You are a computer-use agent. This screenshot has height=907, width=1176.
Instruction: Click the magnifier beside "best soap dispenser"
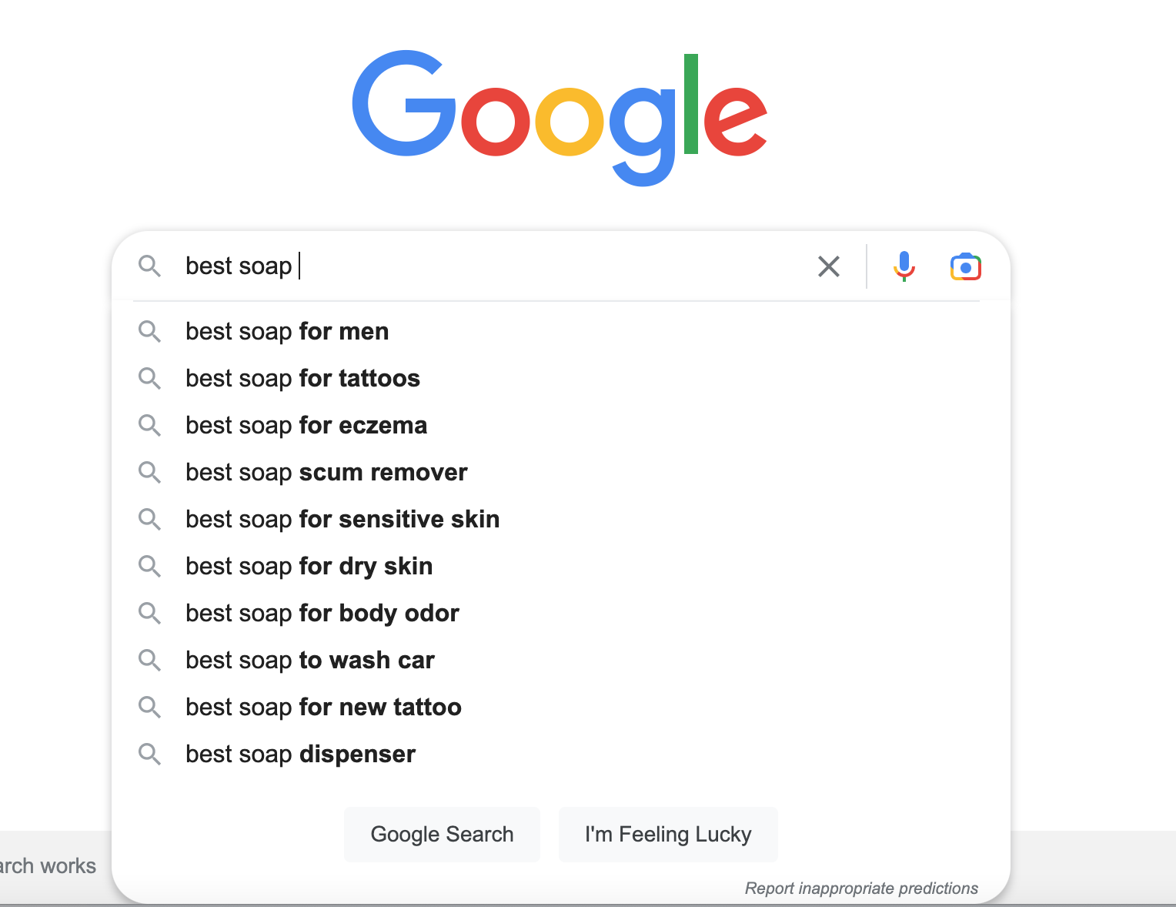[149, 755]
